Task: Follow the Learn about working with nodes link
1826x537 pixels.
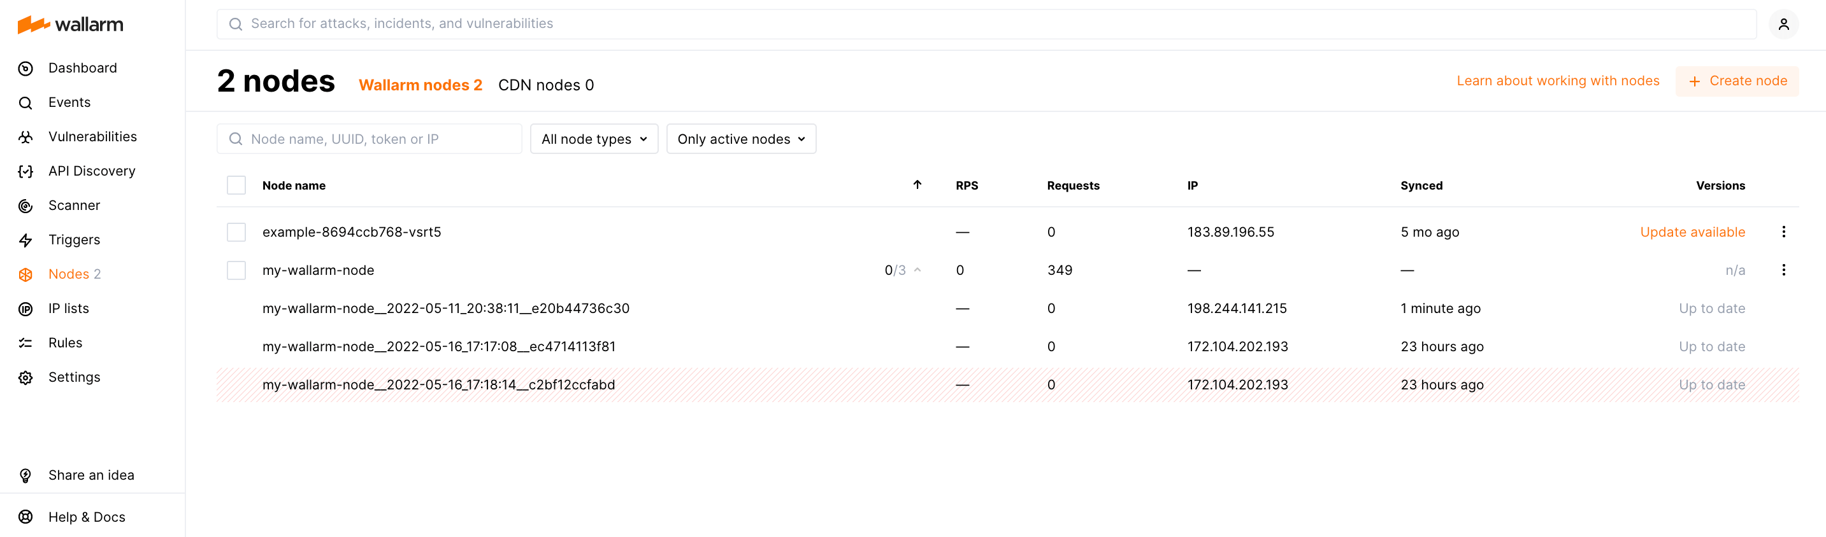Action: coord(1557,81)
